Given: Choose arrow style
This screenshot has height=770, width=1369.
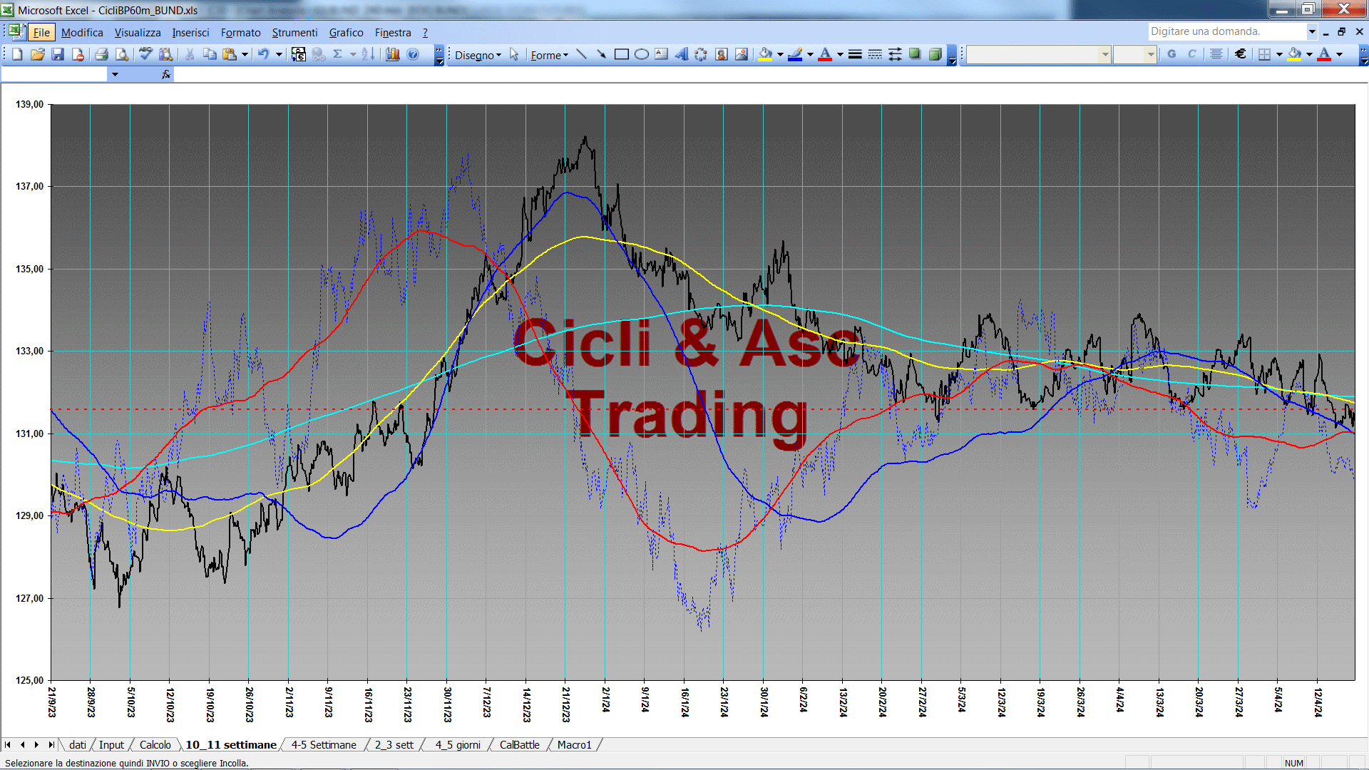Looking at the screenshot, I should [895, 54].
